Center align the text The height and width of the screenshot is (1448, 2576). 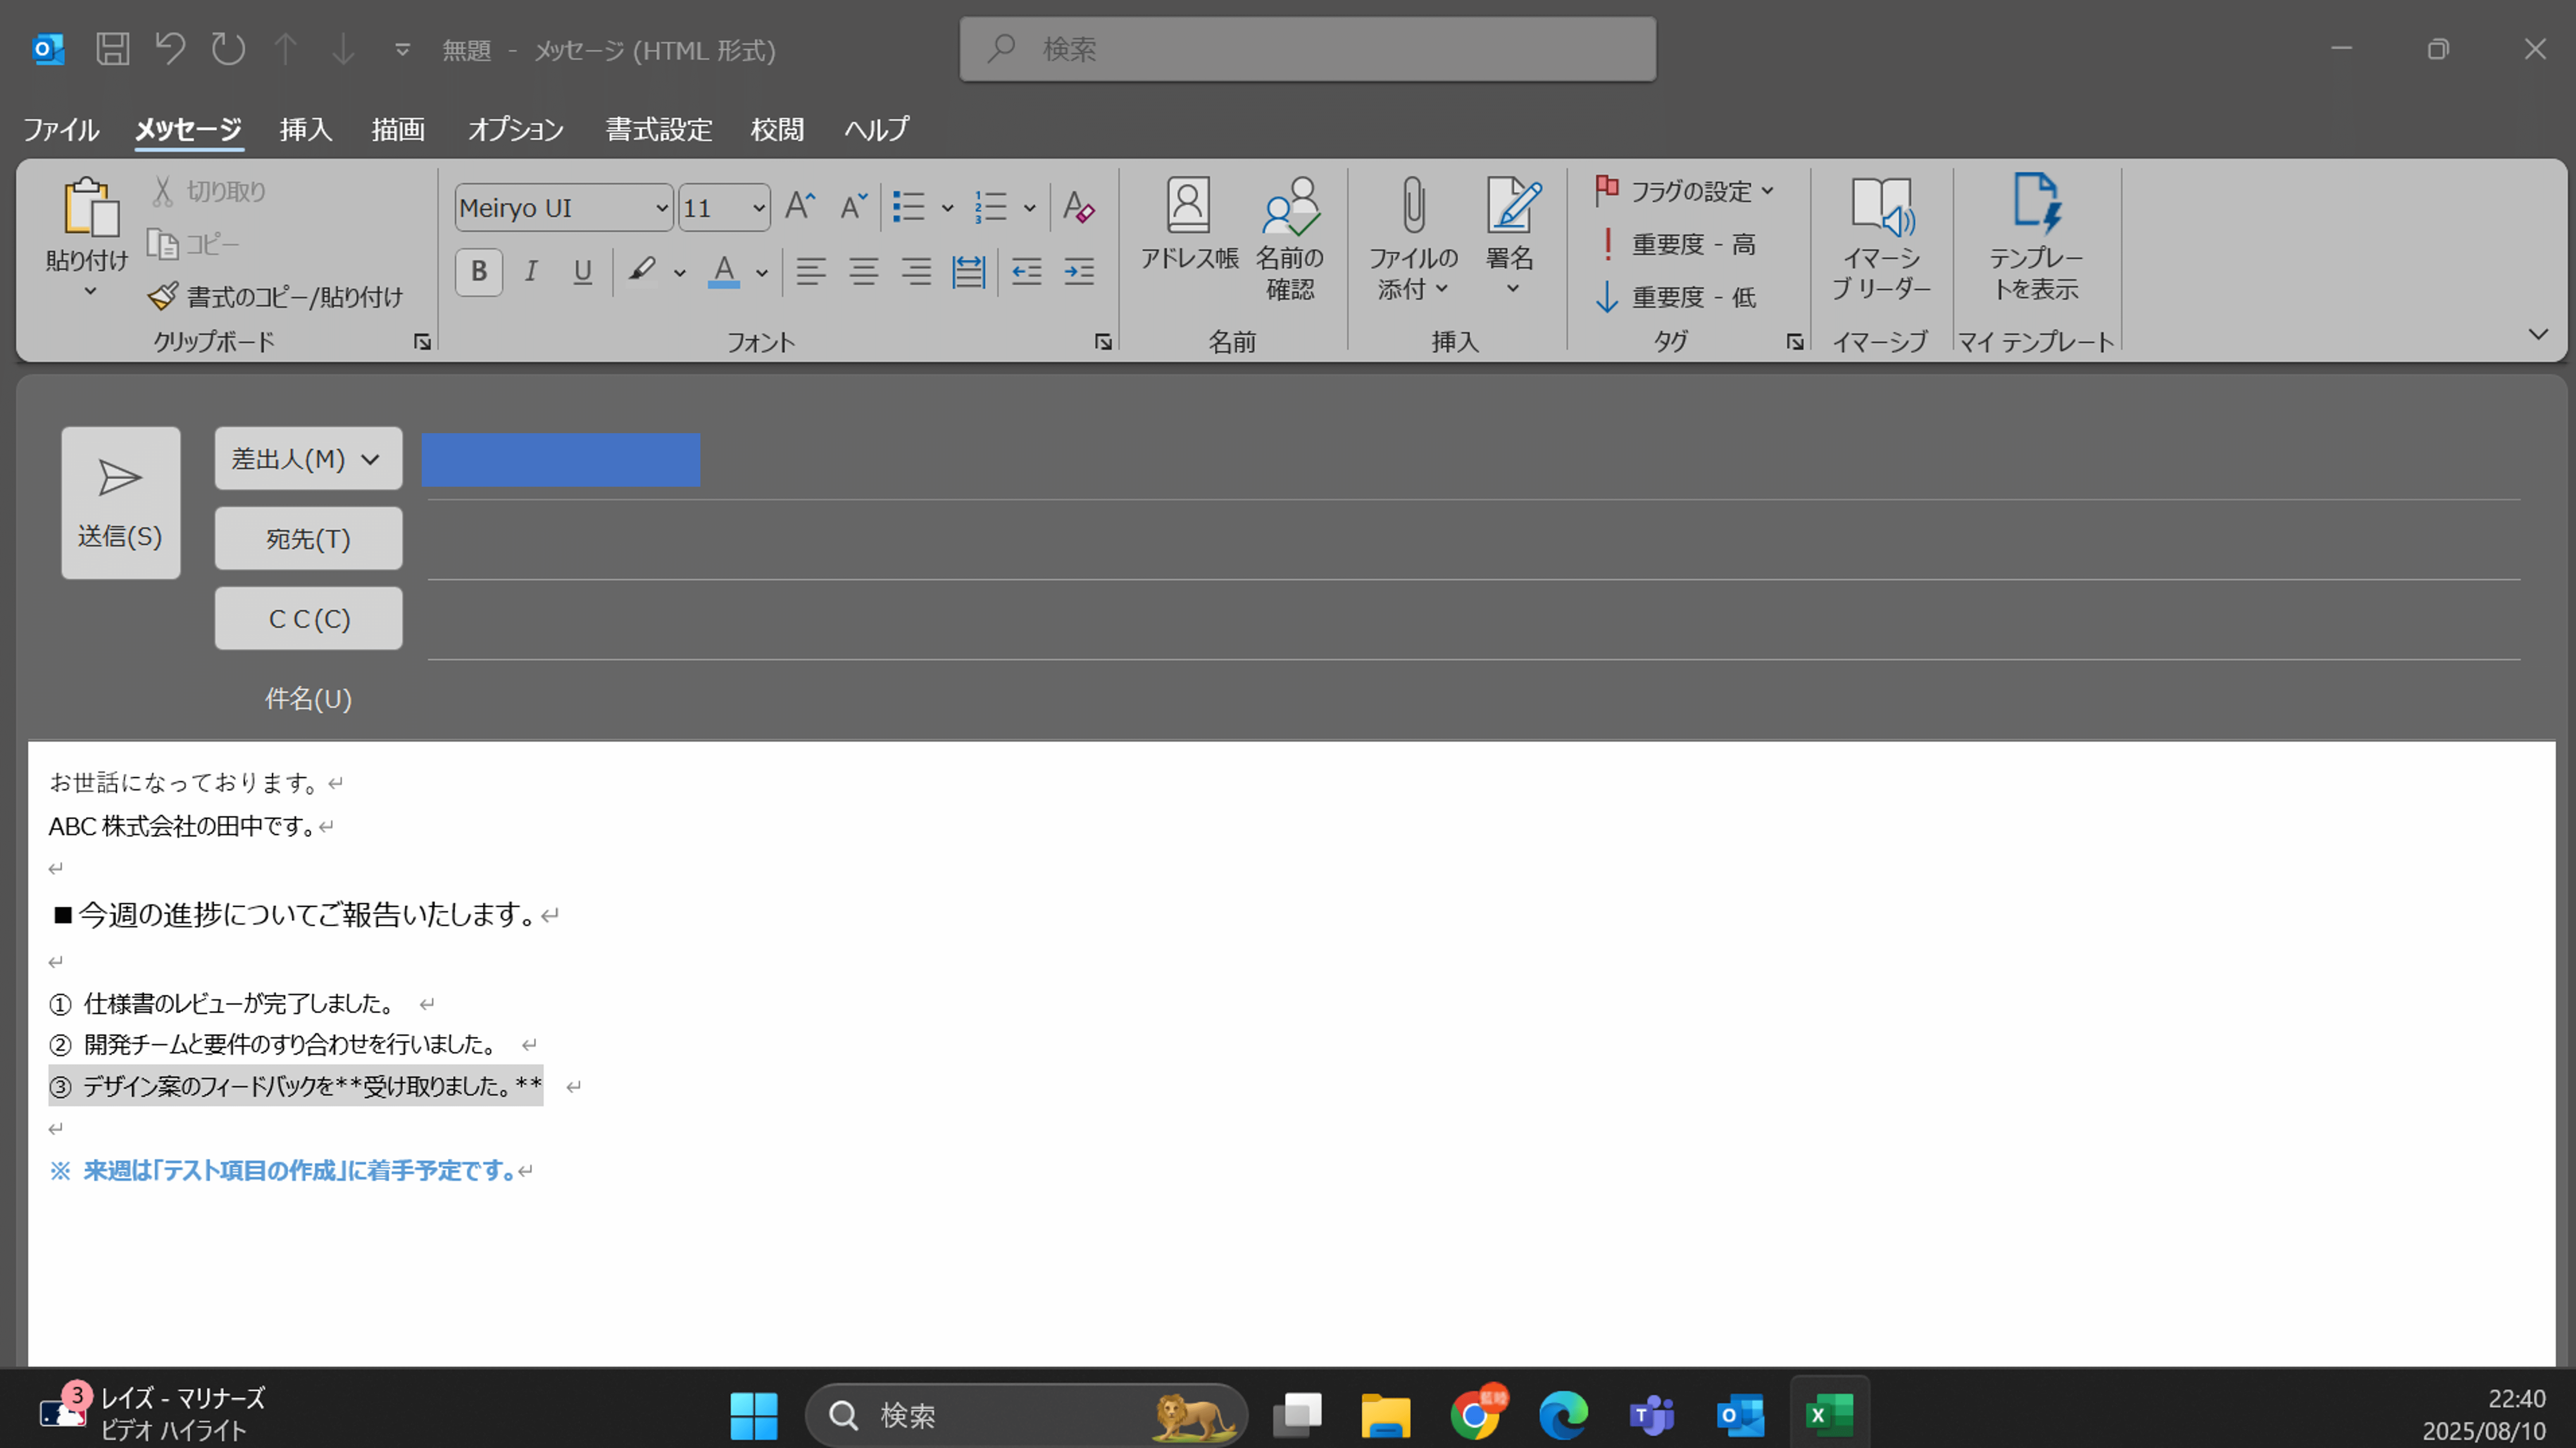tap(864, 271)
